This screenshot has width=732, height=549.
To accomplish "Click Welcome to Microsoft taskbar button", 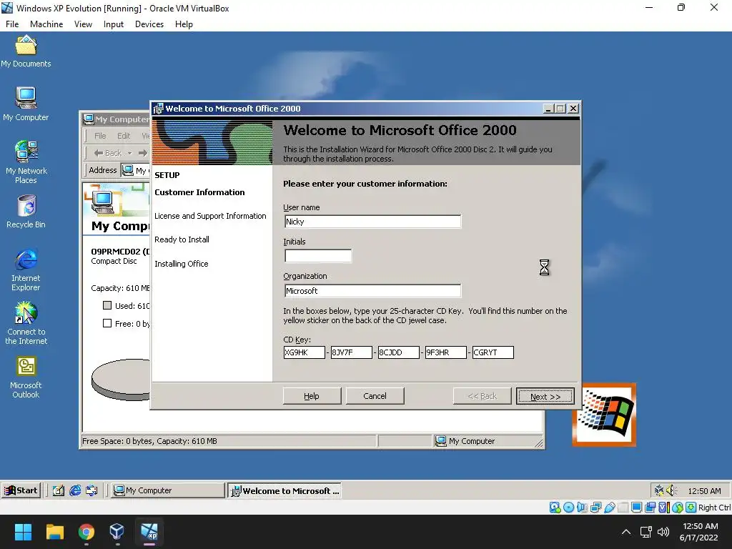I will 285,490.
